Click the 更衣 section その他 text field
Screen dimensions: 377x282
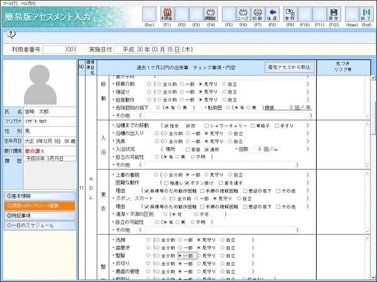coord(219,230)
